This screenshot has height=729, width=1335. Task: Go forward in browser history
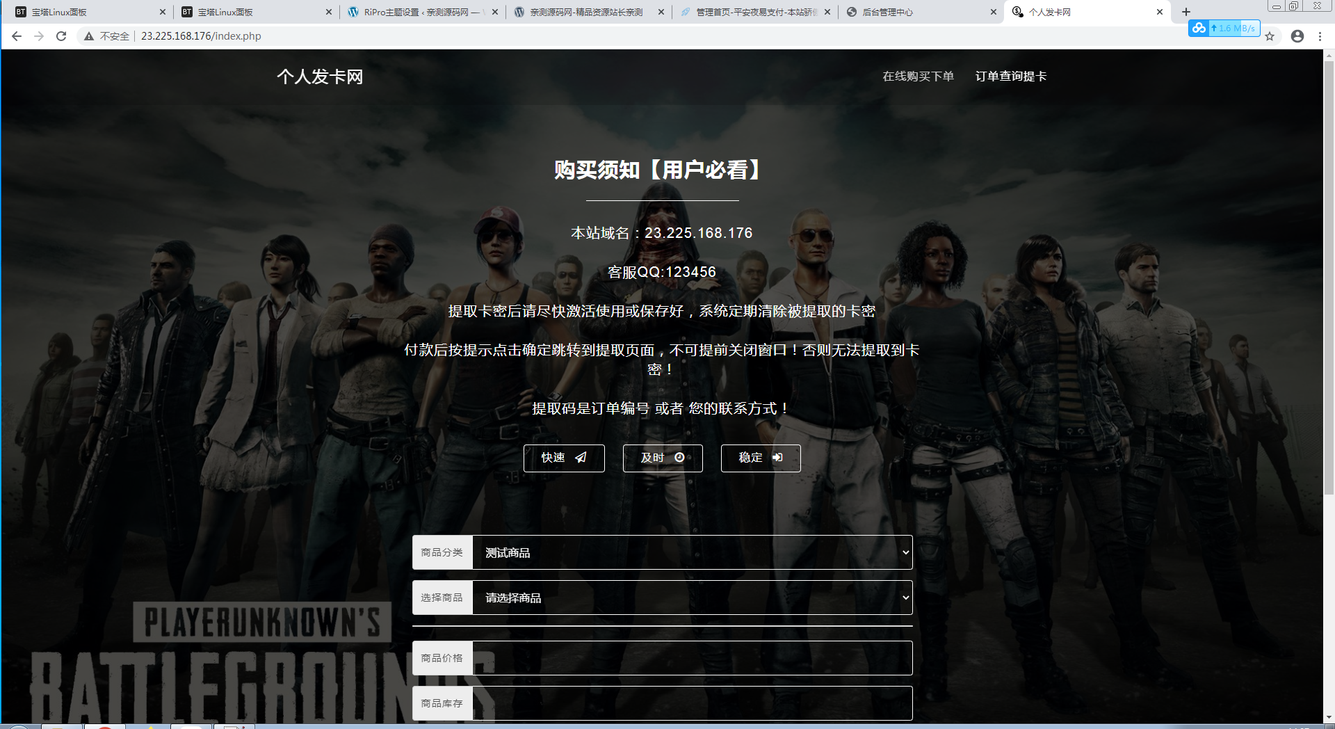39,36
